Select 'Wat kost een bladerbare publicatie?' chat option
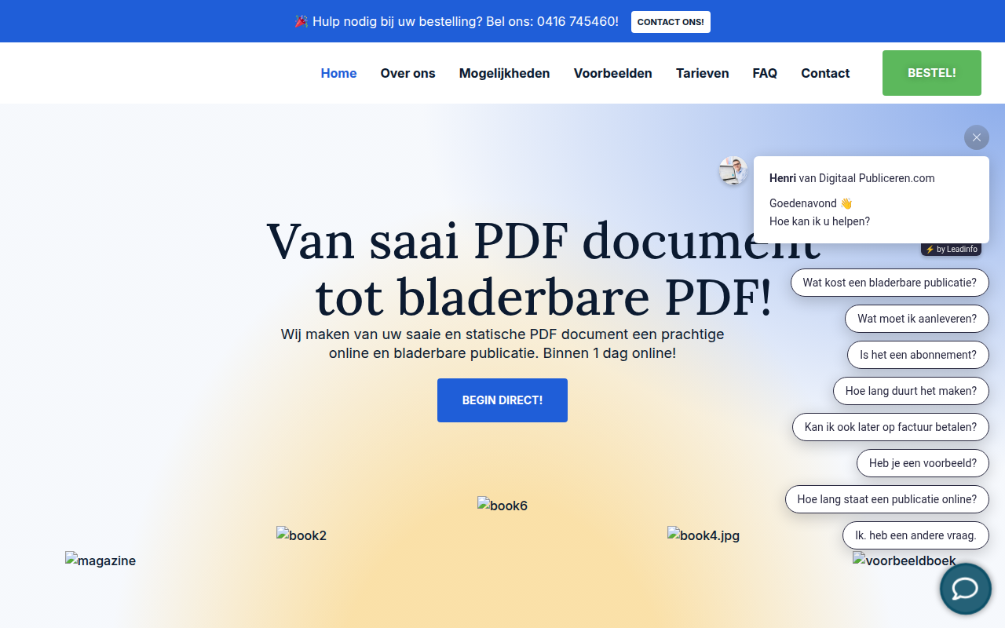The image size is (1005, 628). (890, 283)
